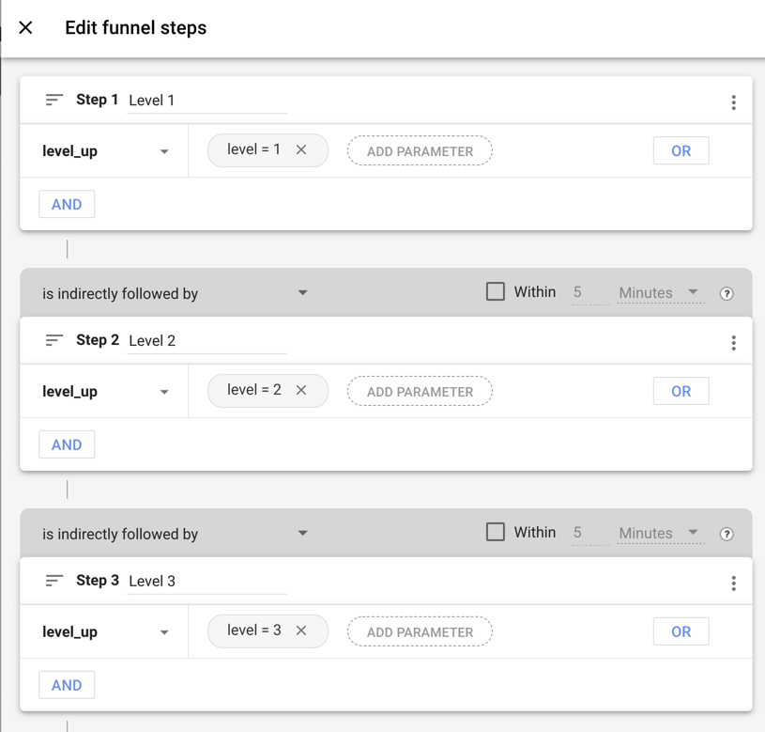Remove the level = 1 parameter chip
Screen dimensions: 765x732
tap(301, 150)
